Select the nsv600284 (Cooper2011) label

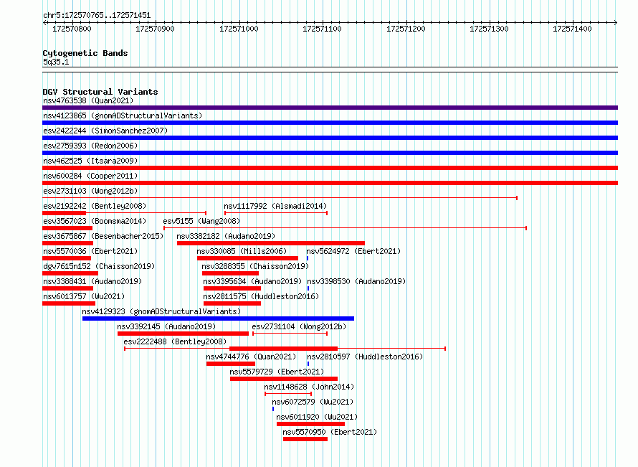click(90, 176)
